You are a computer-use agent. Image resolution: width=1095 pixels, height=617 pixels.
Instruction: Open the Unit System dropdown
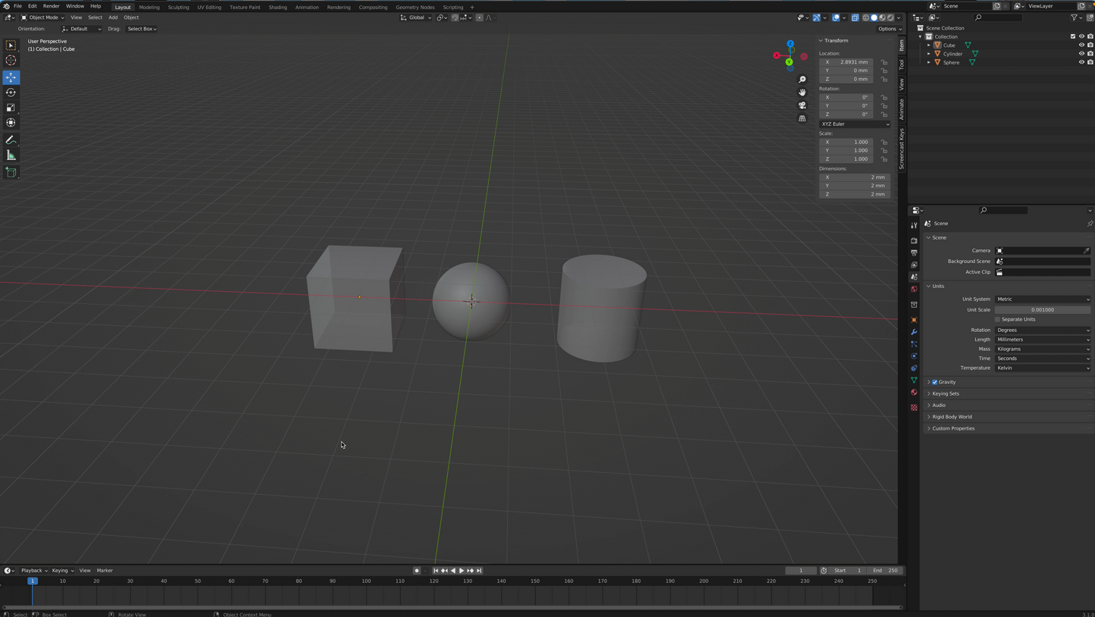click(x=1043, y=299)
